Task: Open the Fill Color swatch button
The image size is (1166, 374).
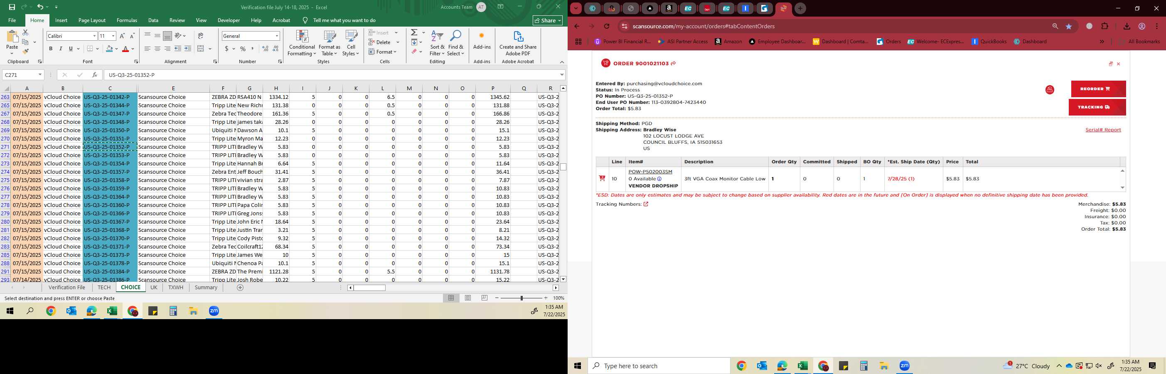Action: [x=109, y=49]
